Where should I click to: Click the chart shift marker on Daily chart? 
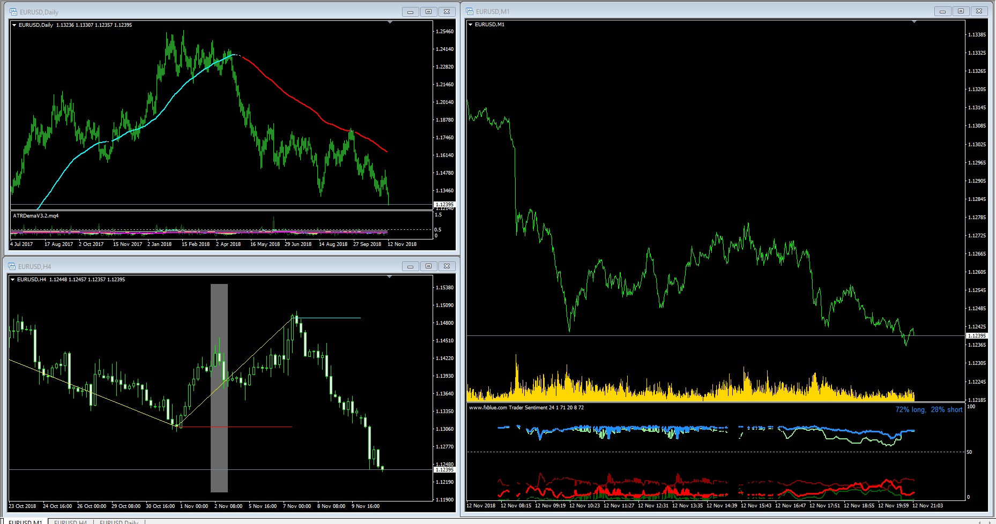coord(390,22)
